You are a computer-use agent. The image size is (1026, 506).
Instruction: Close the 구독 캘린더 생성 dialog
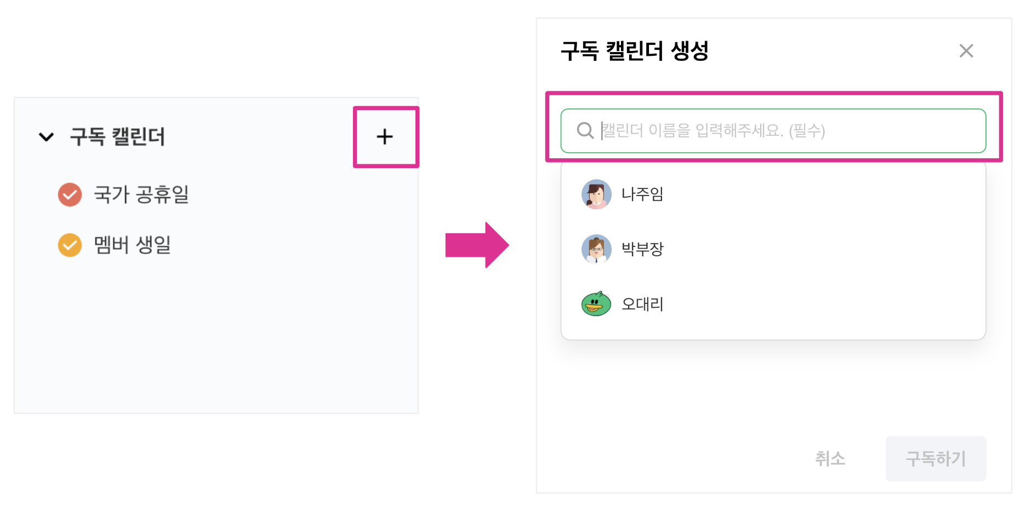tap(966, 51)
